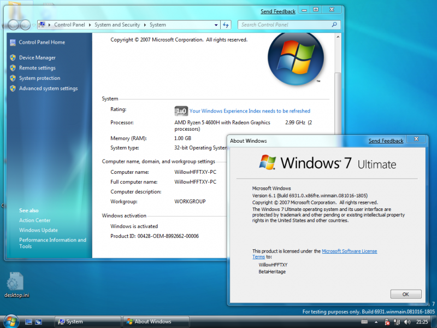The image size is (437, 328).
Task: Click 'BetaHeritage' licensee text
Action: (272, 272)
